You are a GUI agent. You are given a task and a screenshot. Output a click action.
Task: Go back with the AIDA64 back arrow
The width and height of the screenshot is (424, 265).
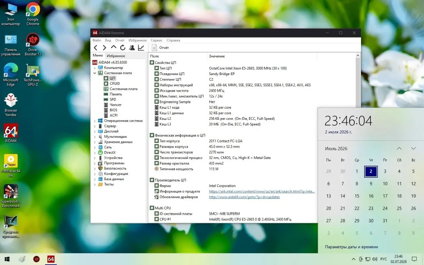[x=96, y=48]
